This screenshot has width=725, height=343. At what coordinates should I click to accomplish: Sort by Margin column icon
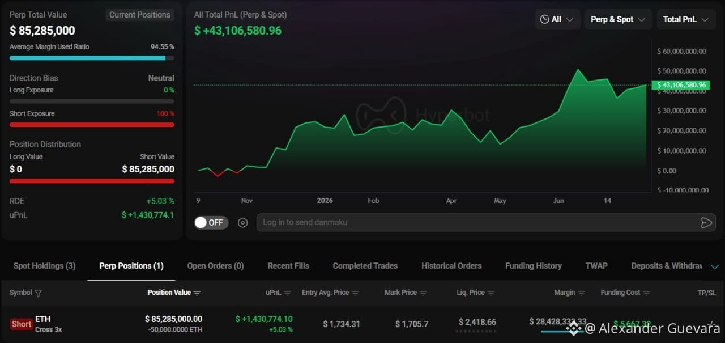point(581,293)
